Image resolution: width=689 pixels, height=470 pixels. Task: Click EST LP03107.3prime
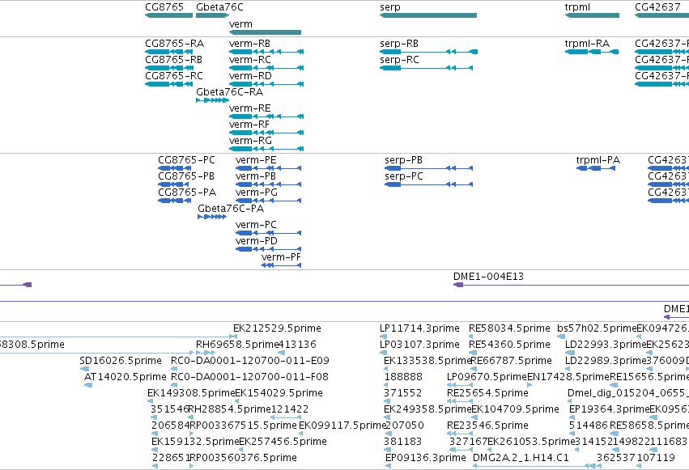[x=419, y=345]
